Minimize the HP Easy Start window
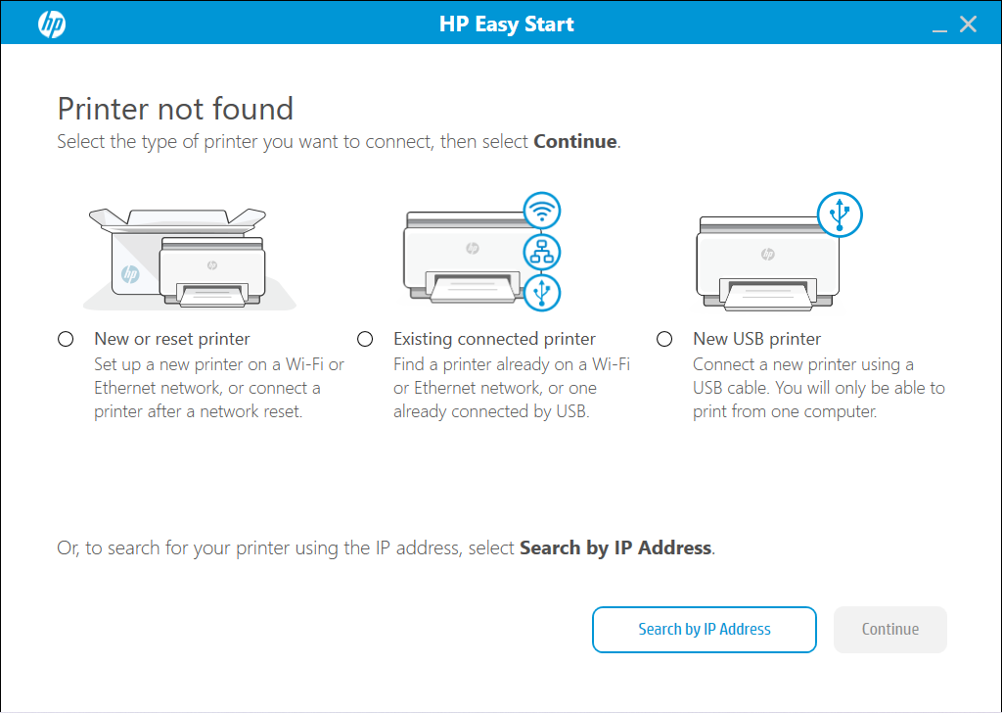The image size is (1002, 713). [x=939, y=24]
